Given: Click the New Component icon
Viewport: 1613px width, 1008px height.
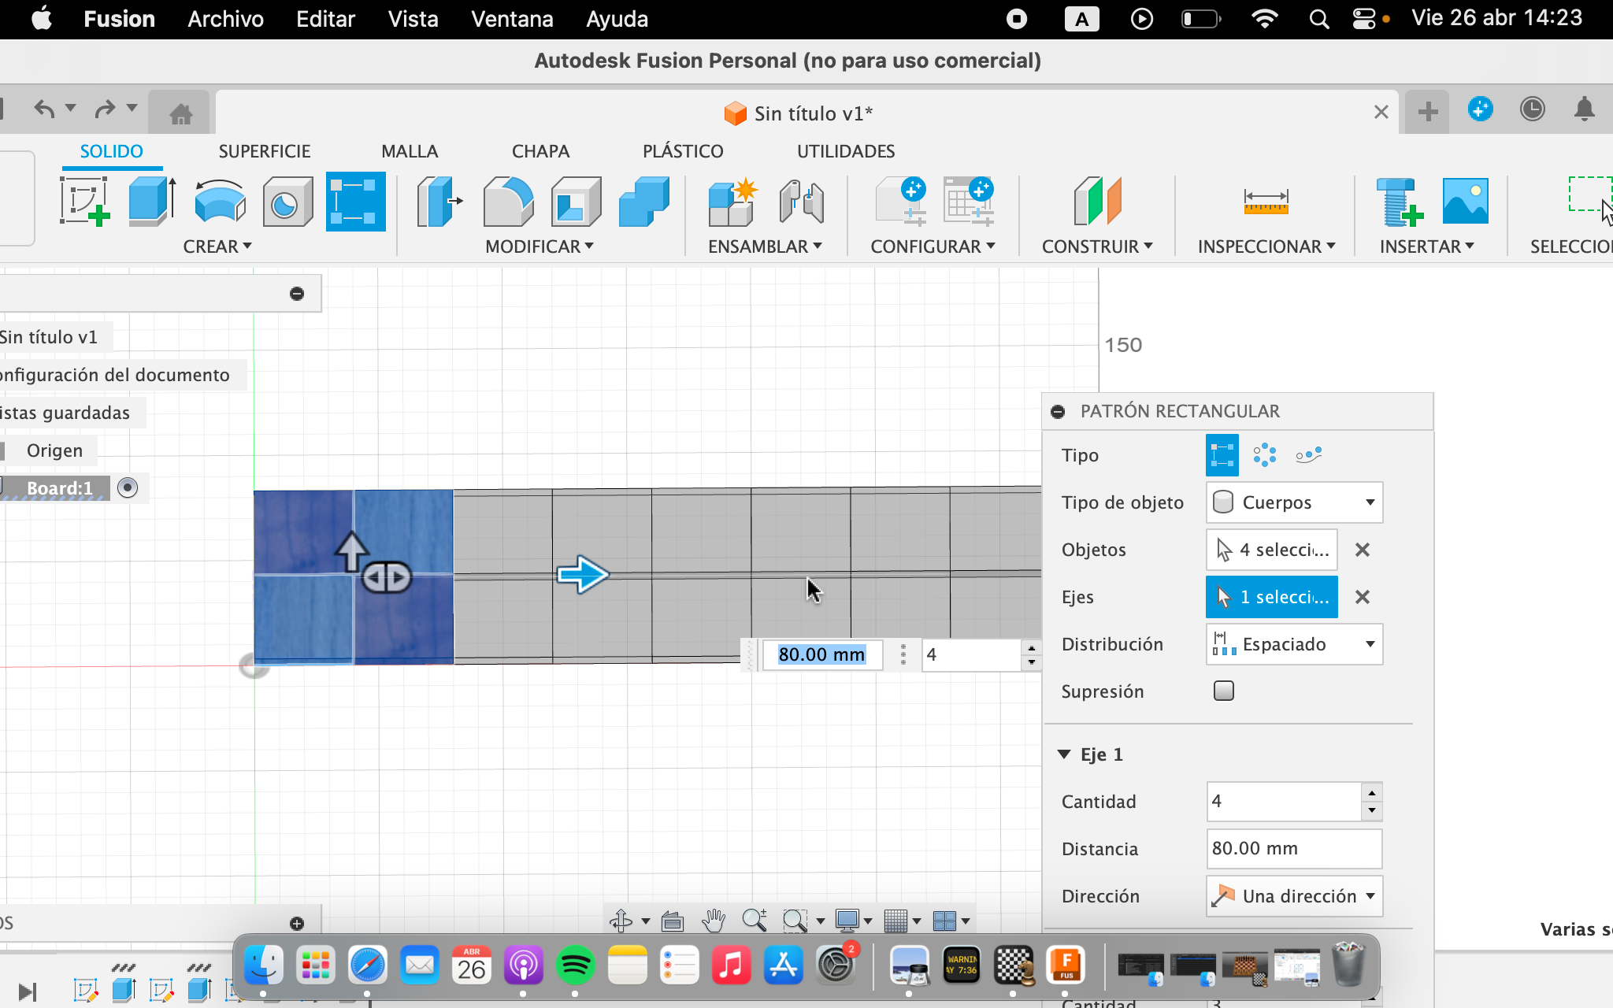Looking at the screenshot, I should click(732, 201).
